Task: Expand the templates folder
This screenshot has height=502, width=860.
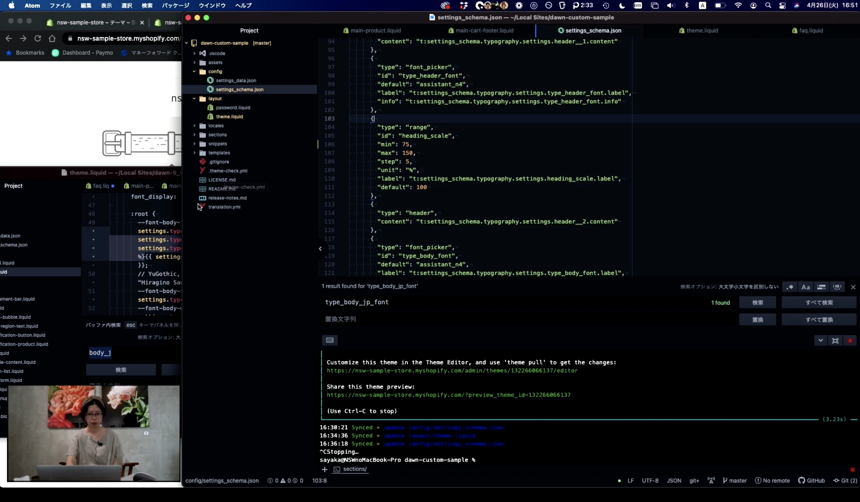Action: click(195, 153)
